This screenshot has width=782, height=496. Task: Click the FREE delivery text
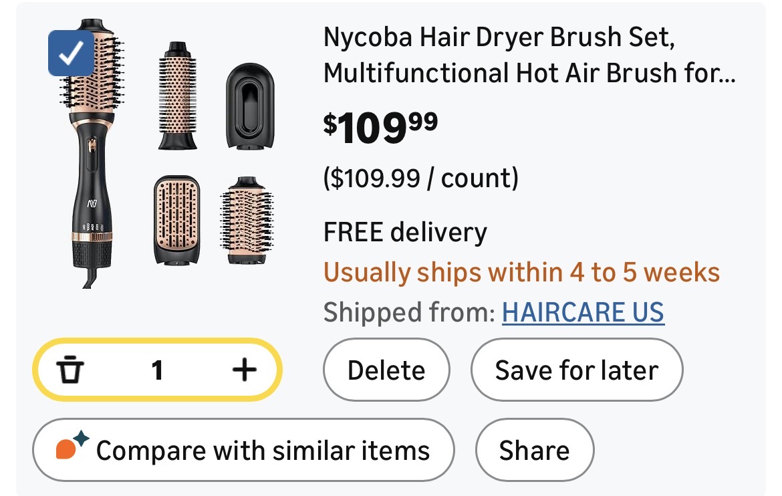tap(405, 232)
